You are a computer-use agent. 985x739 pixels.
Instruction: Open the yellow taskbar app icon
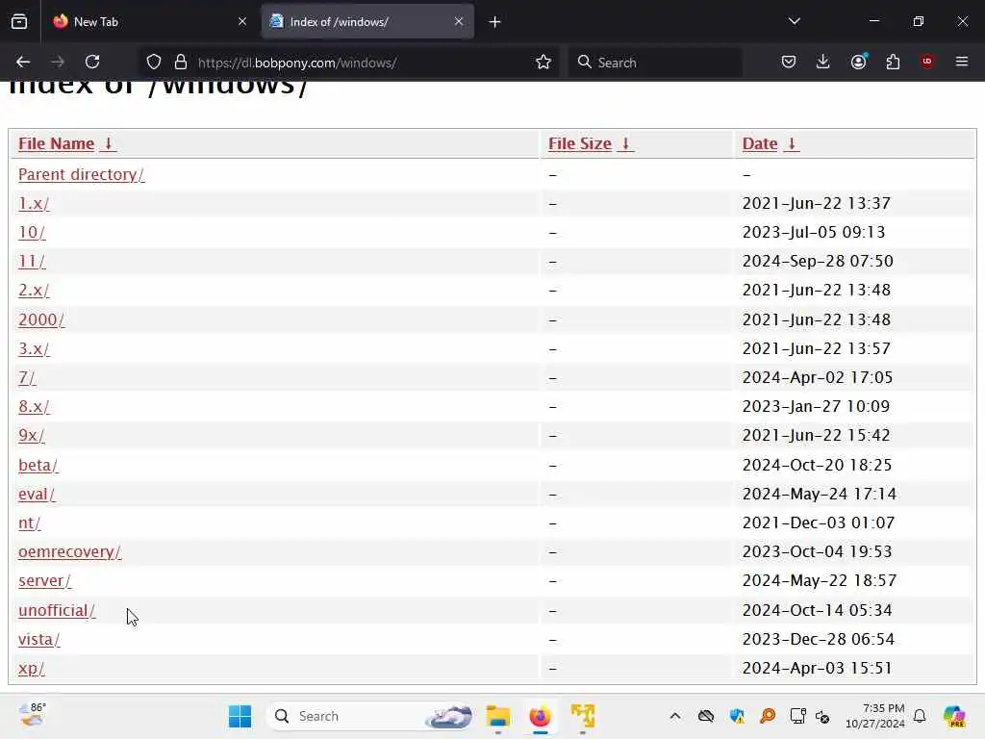[x=582, y=716]
